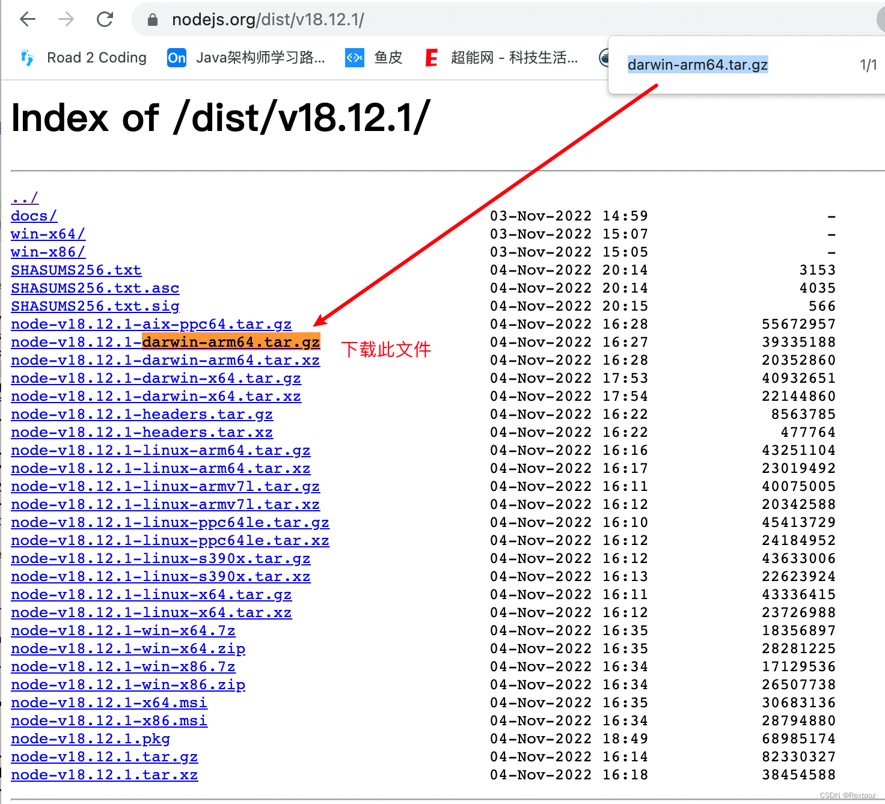Click the browser back arrow
Viewport: 885px width, 804px height.
coord(28,19)
